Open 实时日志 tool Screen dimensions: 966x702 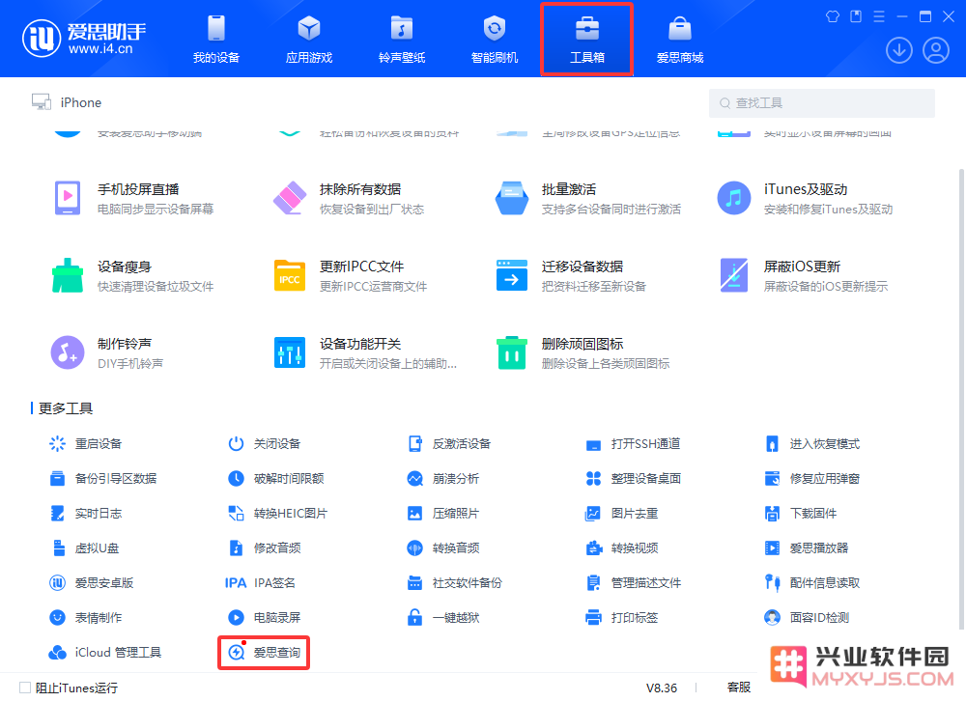(x=86, y=513)
